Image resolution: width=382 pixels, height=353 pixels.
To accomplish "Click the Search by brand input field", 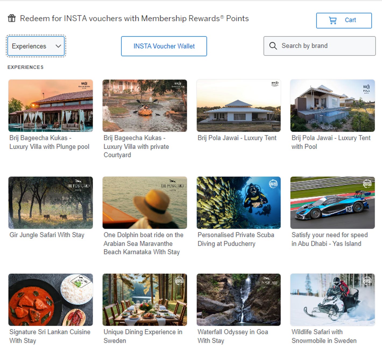I will (309, 46).
